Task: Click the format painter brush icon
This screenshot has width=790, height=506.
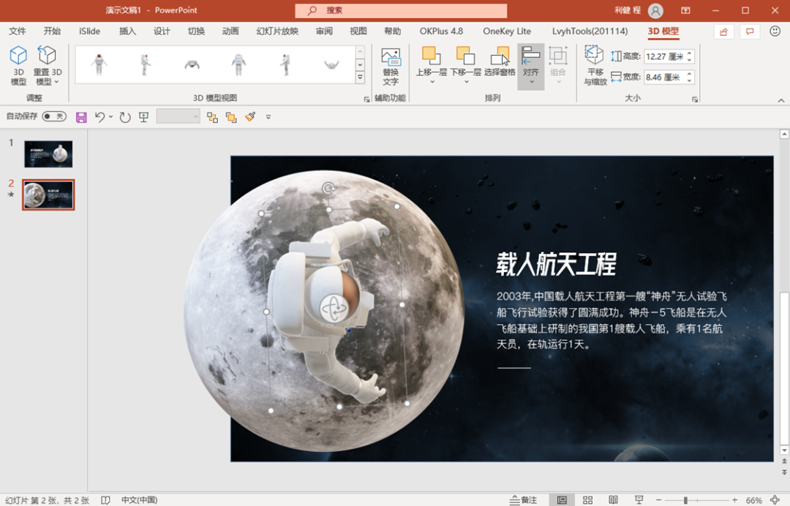Action: pos(250,117)
